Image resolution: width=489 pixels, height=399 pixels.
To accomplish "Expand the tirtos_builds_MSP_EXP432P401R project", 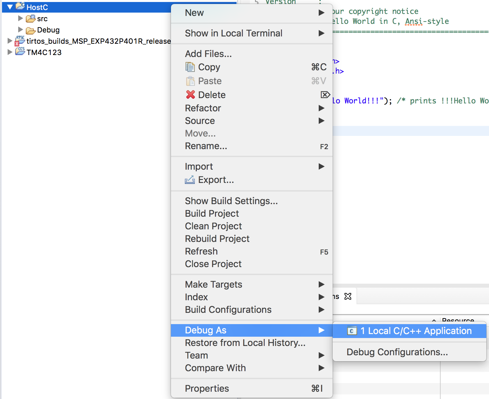I will click(10, 41).
